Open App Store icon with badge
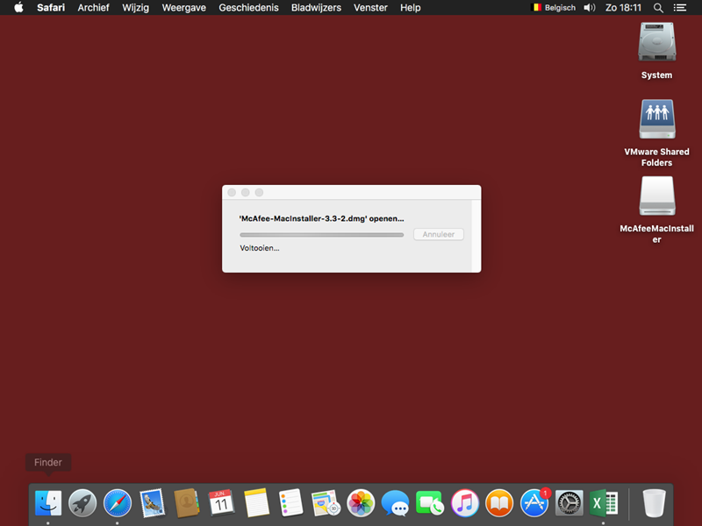The image size is (702, 526). [534, 502]
